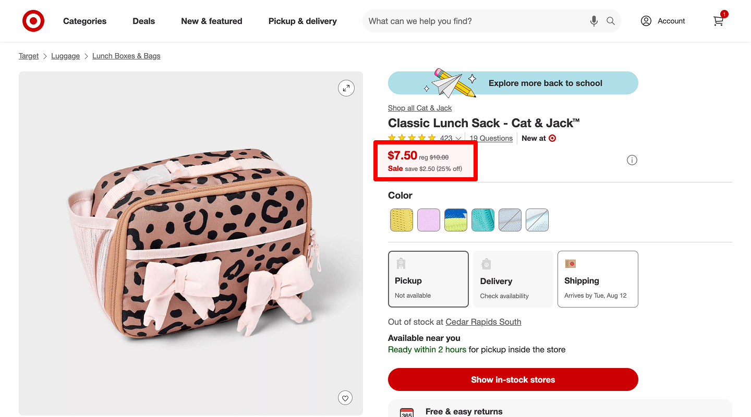
Task: Click the Show in-stock stores button
Action: [513, 379]
